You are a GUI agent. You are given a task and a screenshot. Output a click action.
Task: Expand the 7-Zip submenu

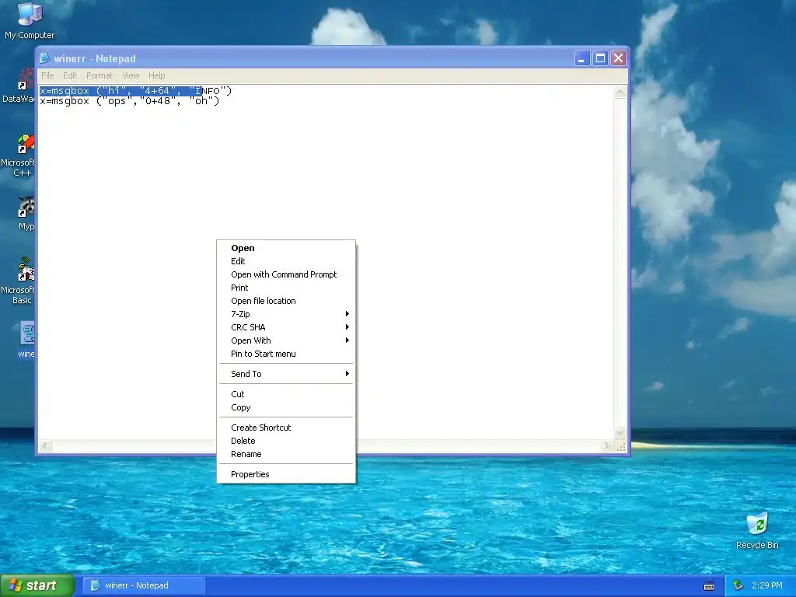click(x=286, y=314)
